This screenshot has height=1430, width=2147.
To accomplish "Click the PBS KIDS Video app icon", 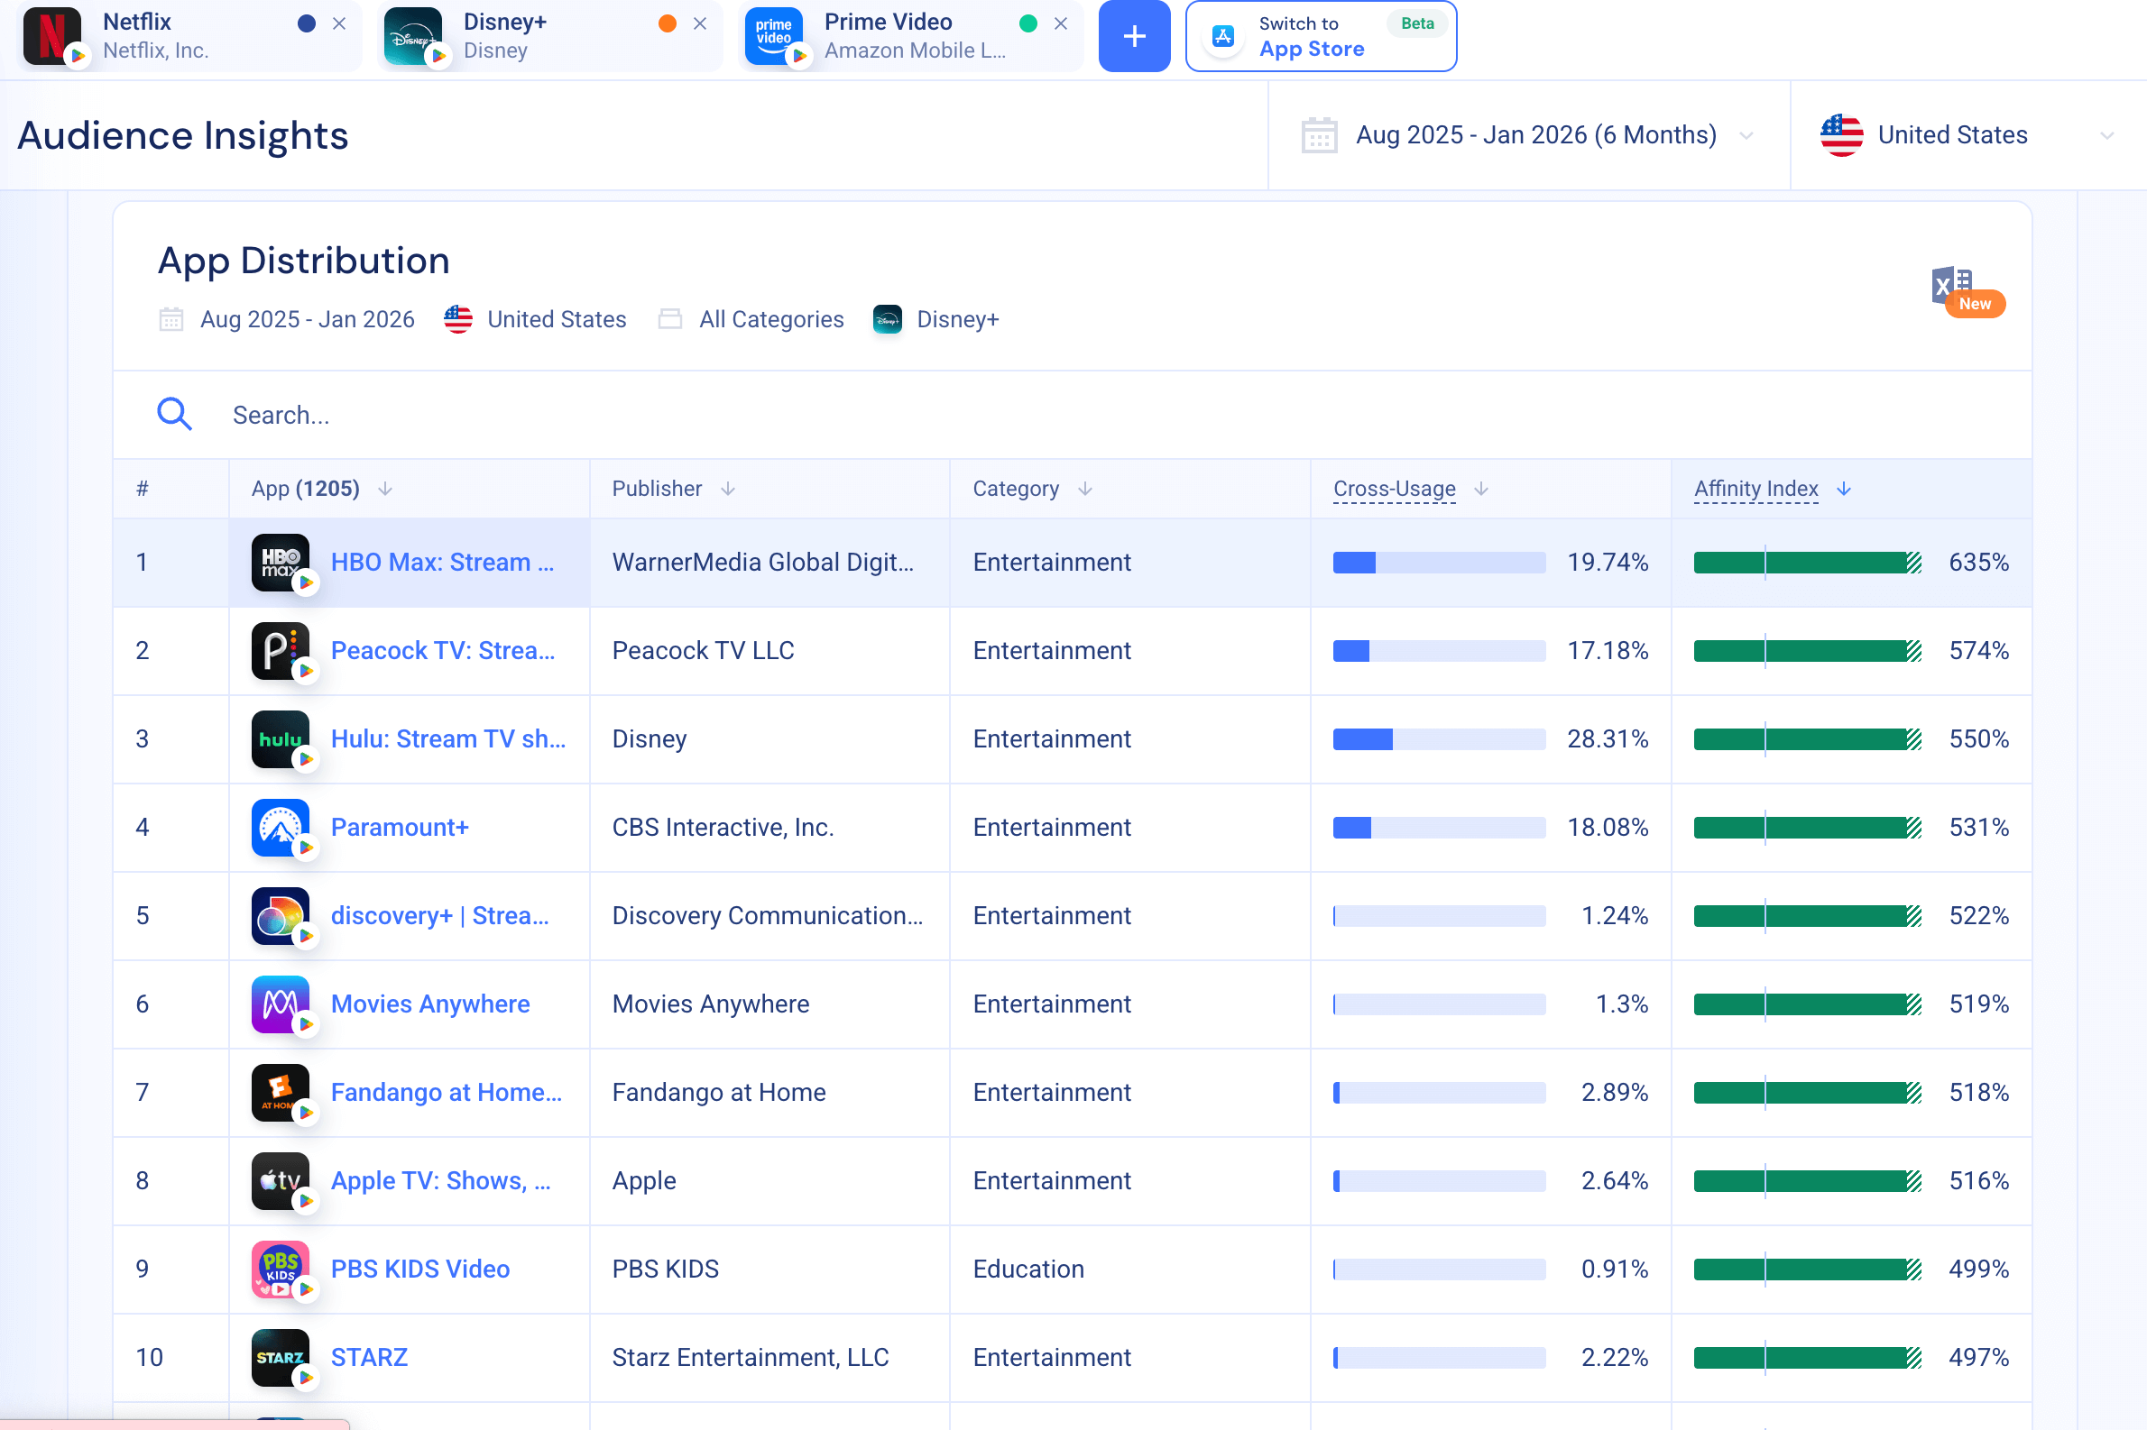I will coord(281,1270).
